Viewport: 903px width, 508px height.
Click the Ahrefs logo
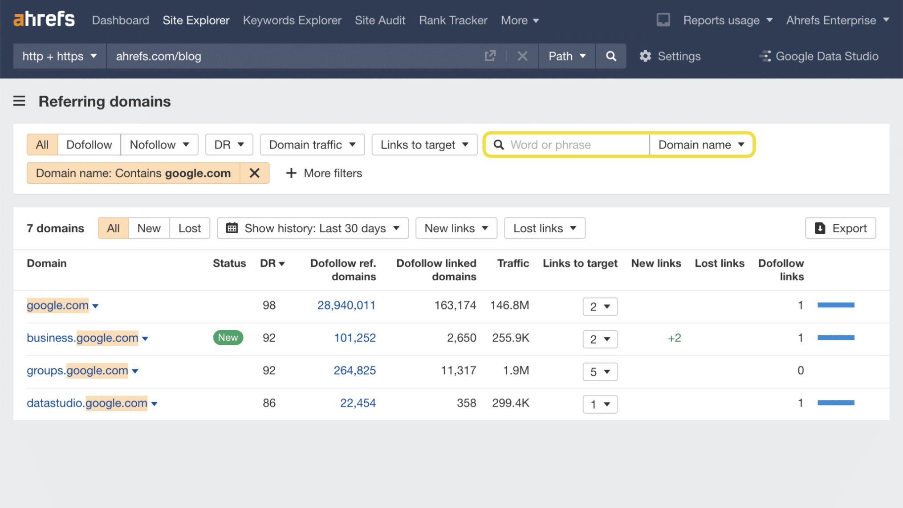44,20
